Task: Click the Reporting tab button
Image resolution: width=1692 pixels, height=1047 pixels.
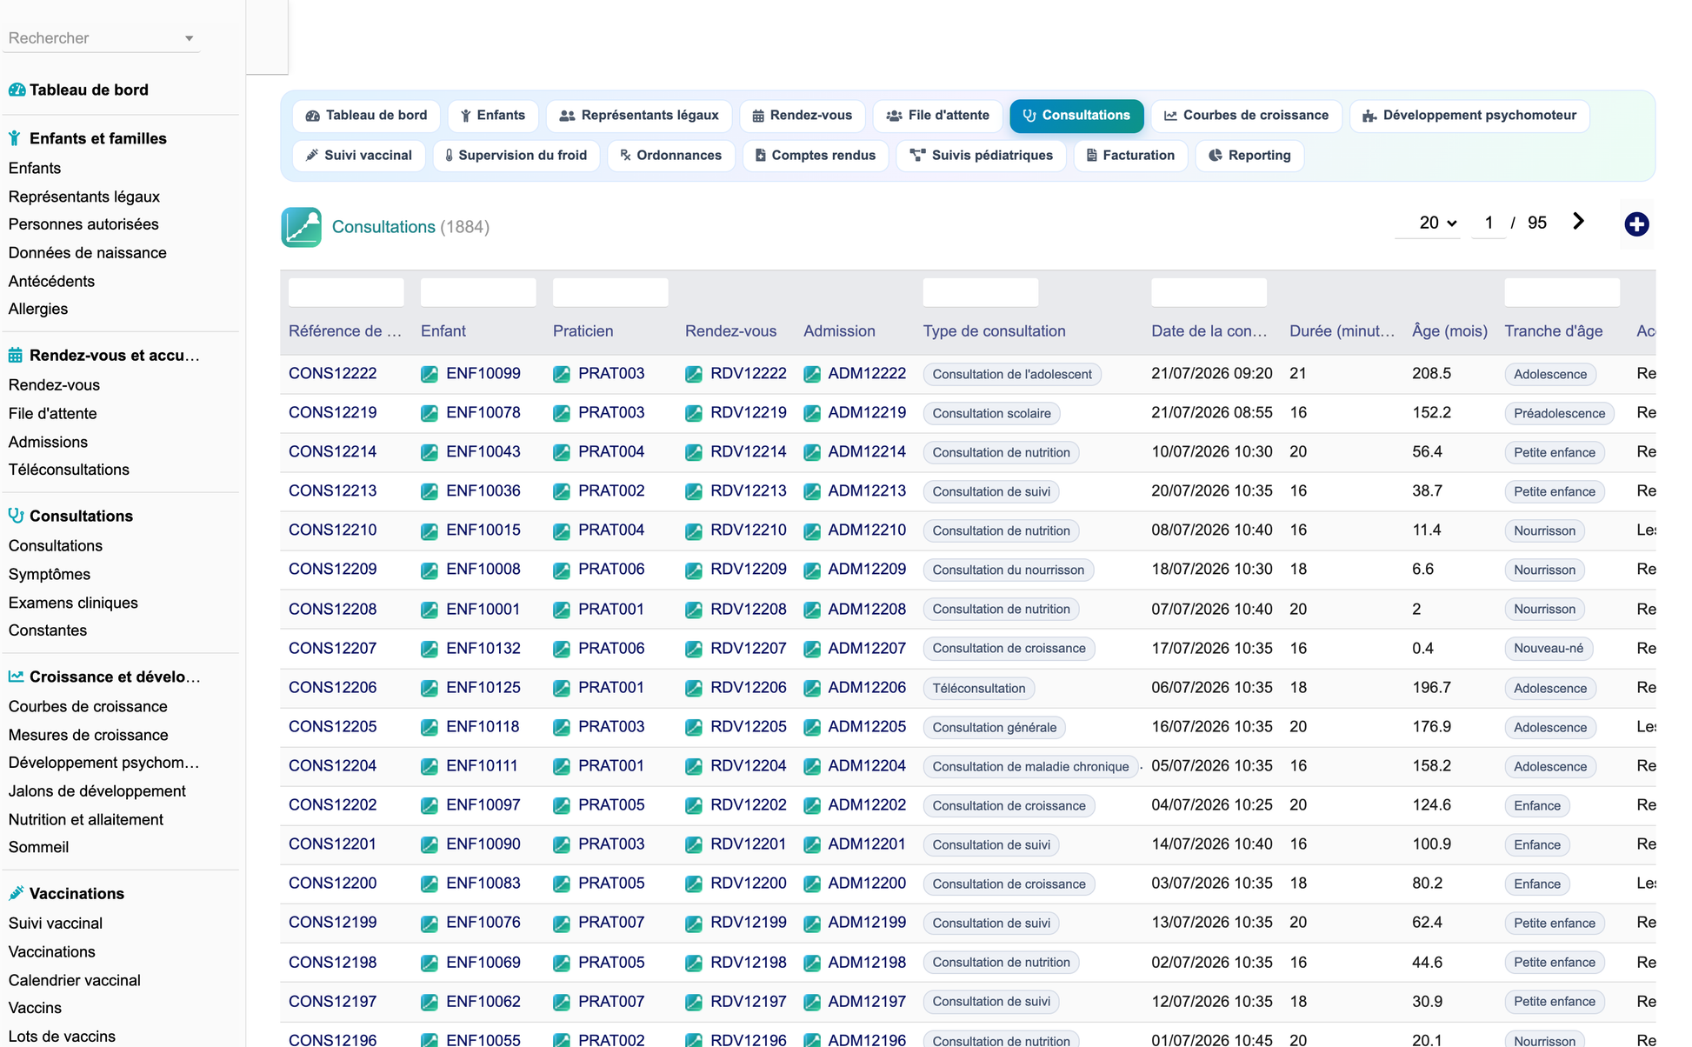Action: coord(1249,156)
